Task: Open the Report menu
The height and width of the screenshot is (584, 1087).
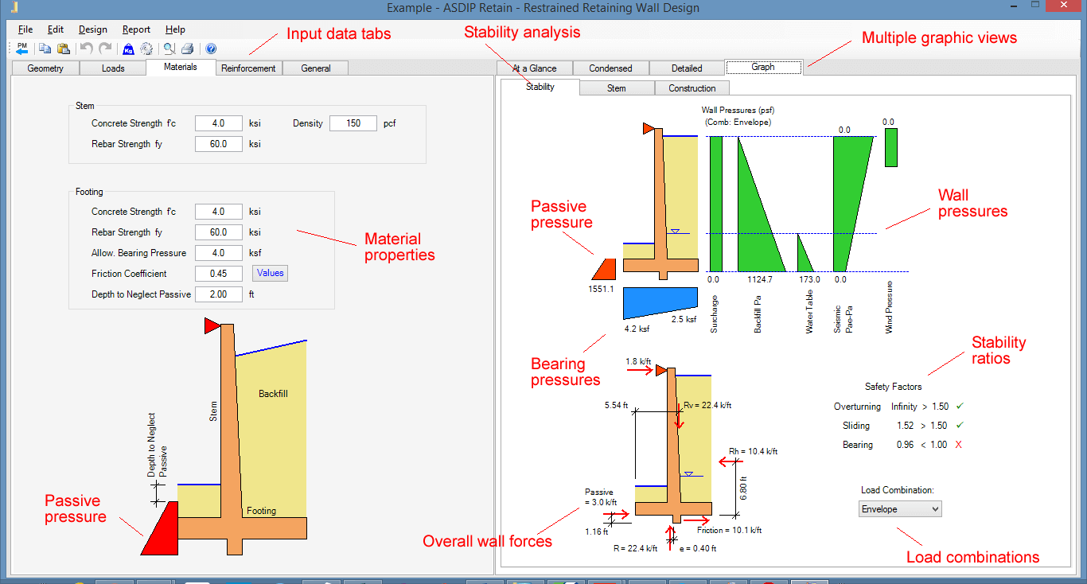Action: coord(137,29)
